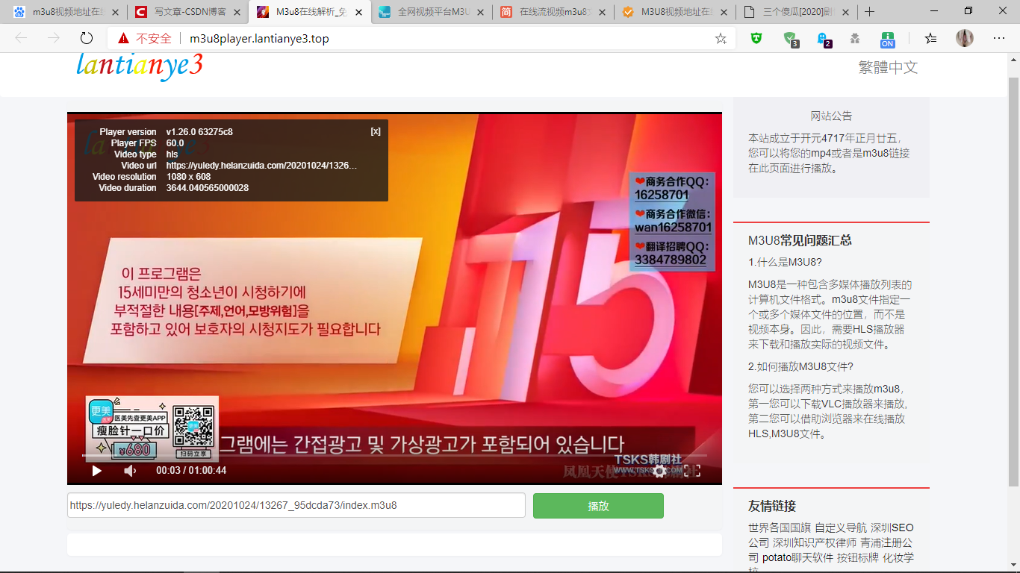Click inside the m3u8 URL input field

296,505
